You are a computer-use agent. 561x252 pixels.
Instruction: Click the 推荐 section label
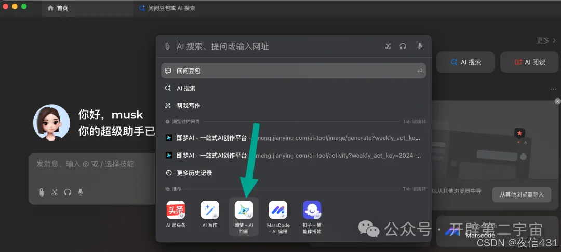177,188
